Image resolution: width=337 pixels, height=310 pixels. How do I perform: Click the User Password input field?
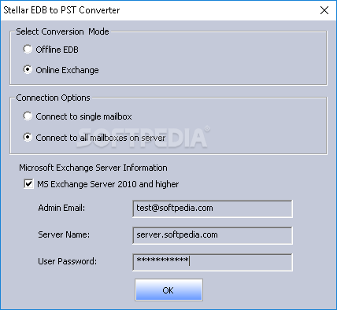point(213,262)
